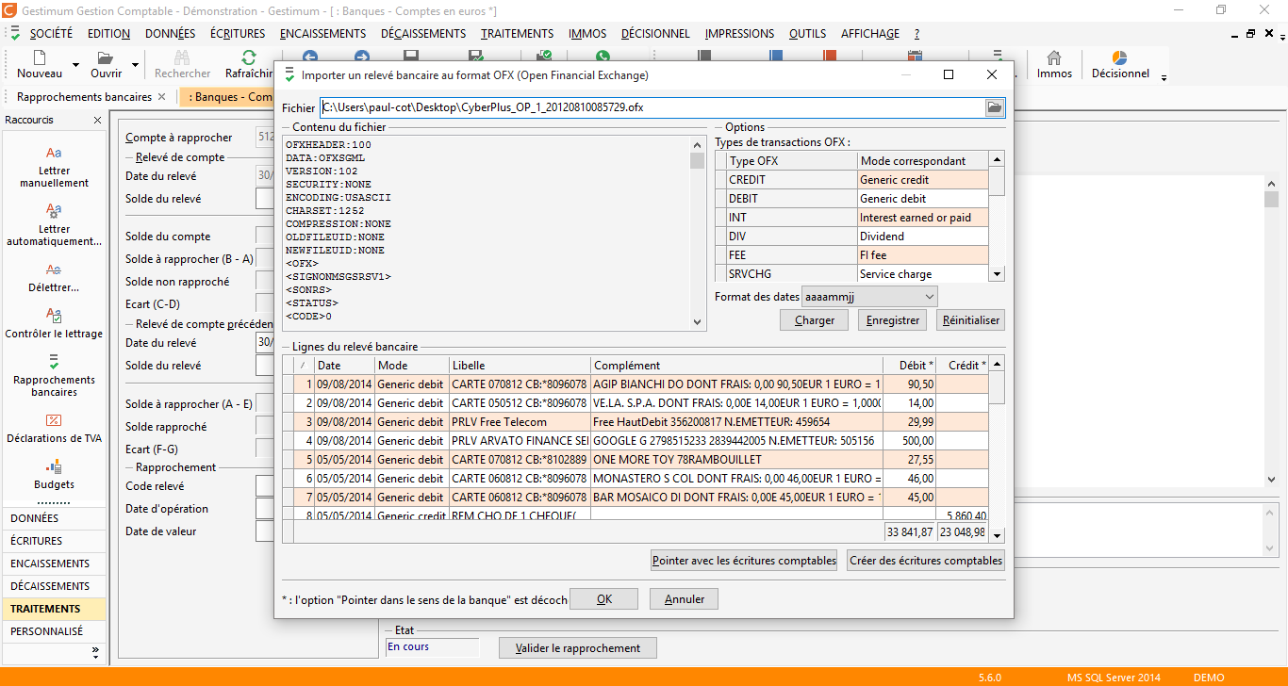Click Créer des écritures comptables
The width and height of the screenshot is (1288, 686).
point(926,561)
